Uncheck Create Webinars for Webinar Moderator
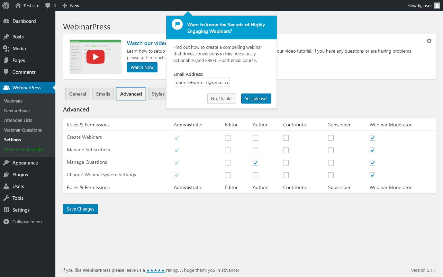Screen dimensions: 443x277 click(x=372, y=138)
